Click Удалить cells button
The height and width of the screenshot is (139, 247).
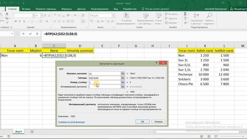[x=171, y=19]
